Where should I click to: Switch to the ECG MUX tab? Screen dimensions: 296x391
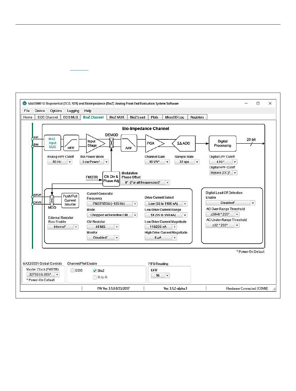click(x=70, y=117)
